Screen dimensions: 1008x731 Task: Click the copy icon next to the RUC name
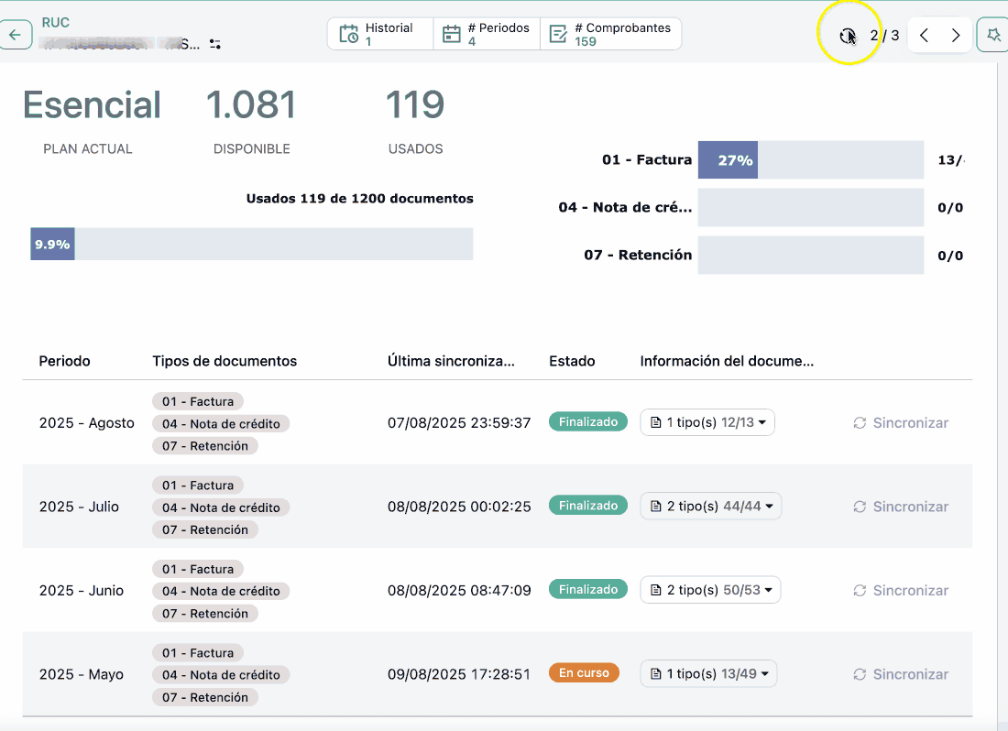point(216,43)
